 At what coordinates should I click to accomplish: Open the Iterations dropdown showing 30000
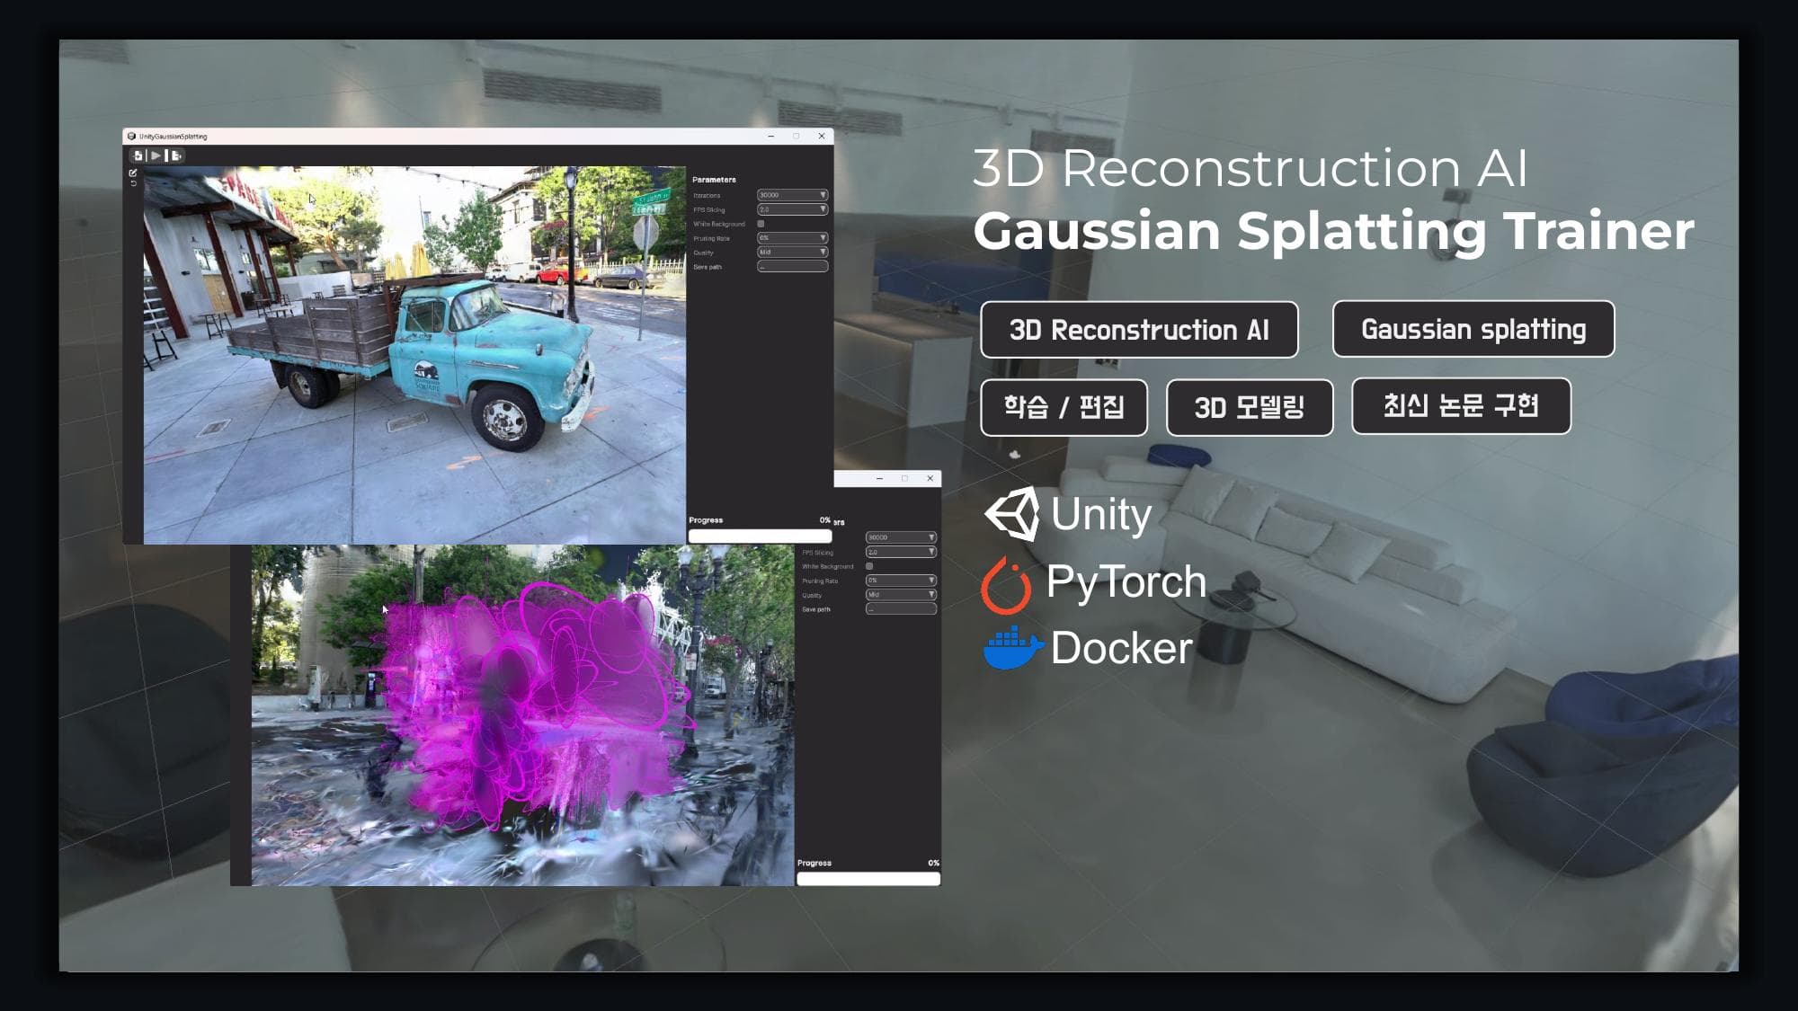click(792, 195)
